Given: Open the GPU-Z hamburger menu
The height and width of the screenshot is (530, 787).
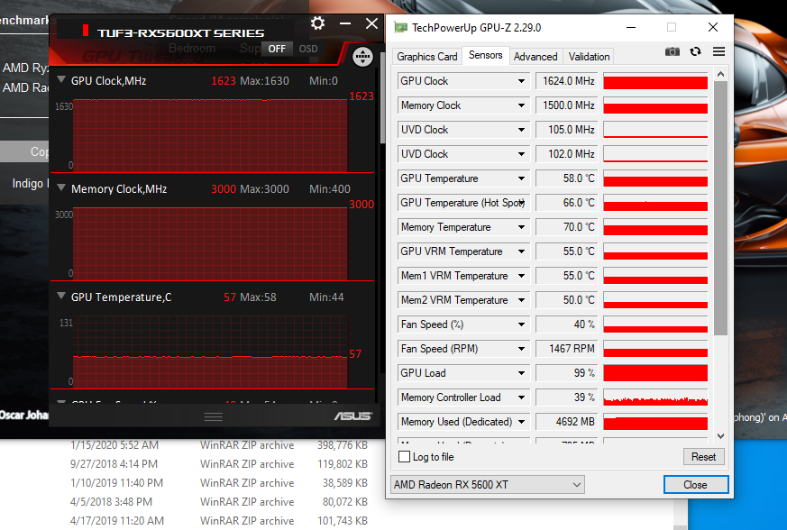Looking at the screenshot, I should click(x=718, y=51).
